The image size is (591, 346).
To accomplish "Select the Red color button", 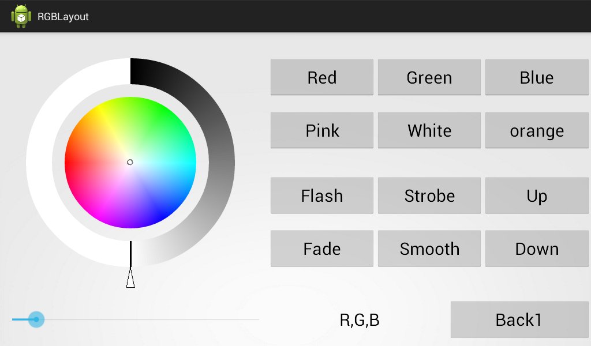I will click(x=321, y=77).
